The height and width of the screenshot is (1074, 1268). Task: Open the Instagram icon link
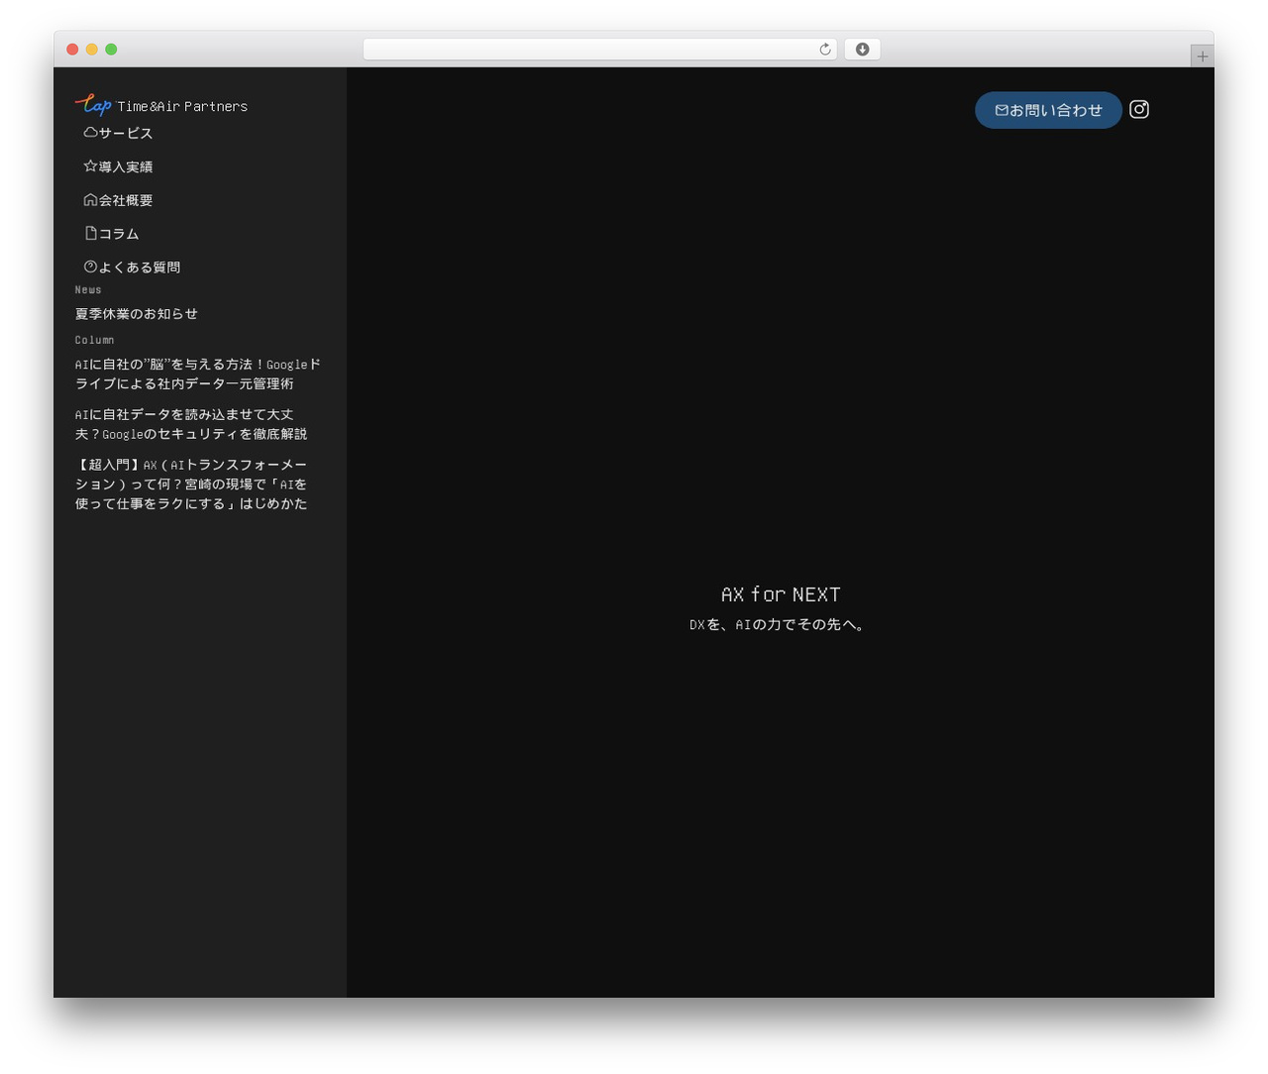coord(1139,109)
